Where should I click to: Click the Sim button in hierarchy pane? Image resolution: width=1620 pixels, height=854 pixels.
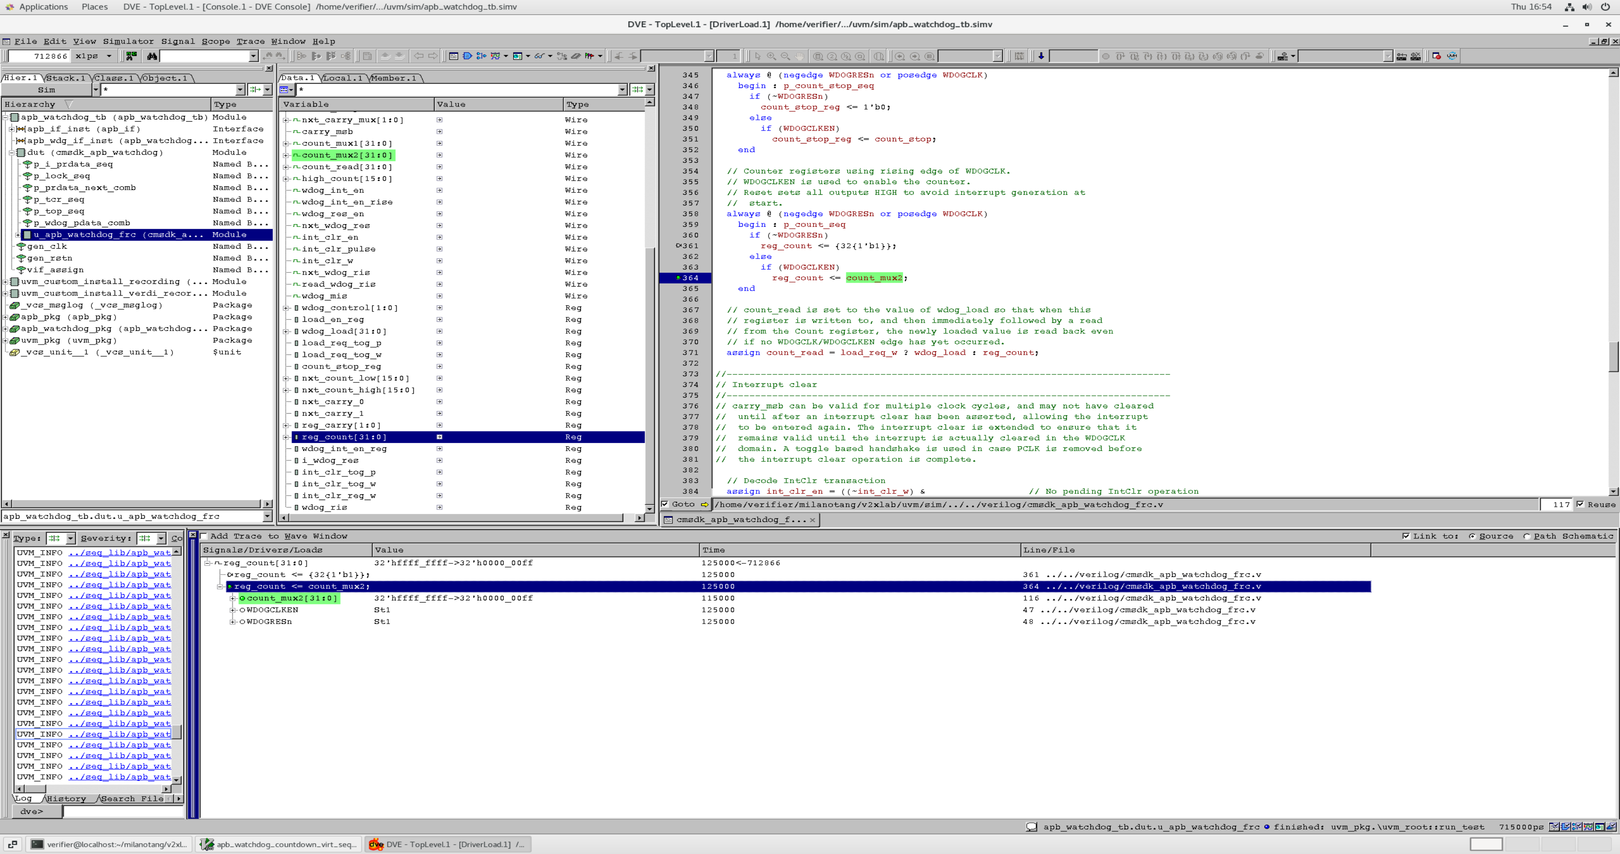pyautogui.click(x=46, y=90)
